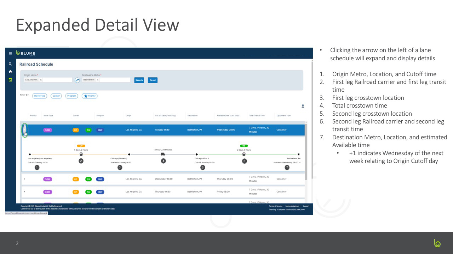Open the Move Type filter dropdown
The width and height of the screenshot is (453, 254).
(39, 96)
